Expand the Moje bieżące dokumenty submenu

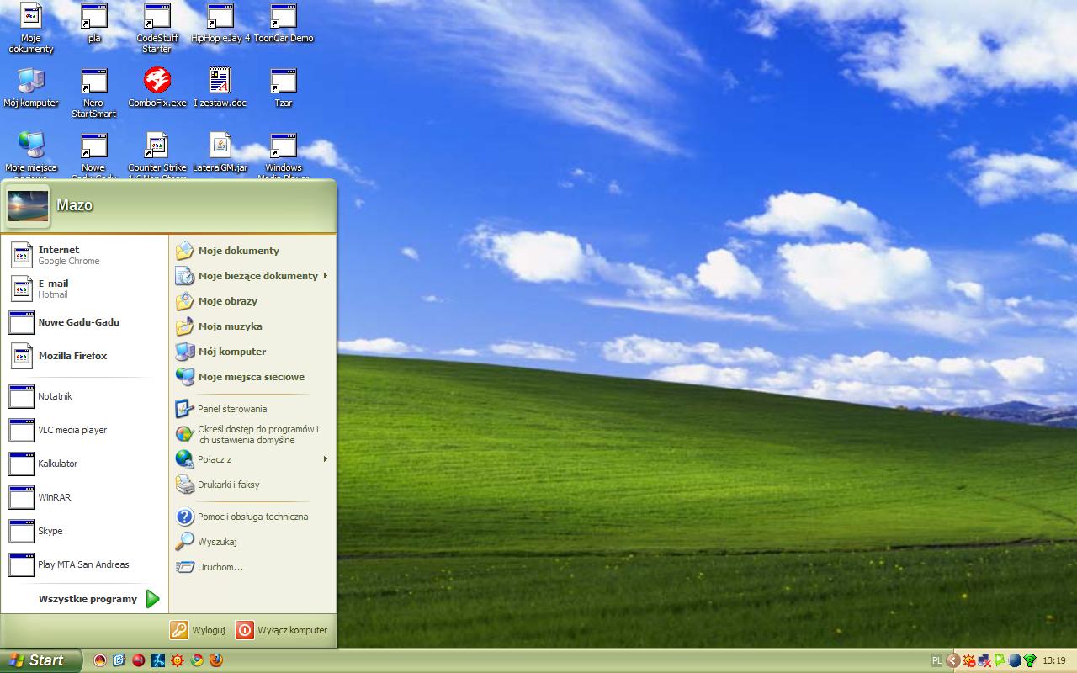point(257,276)
